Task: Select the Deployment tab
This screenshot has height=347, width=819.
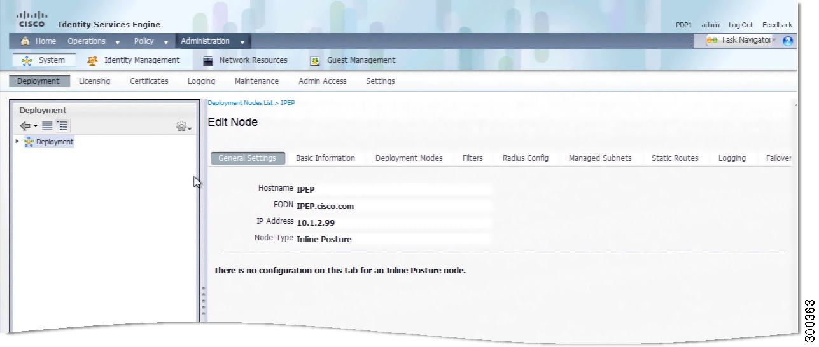Action: point(39,81)
